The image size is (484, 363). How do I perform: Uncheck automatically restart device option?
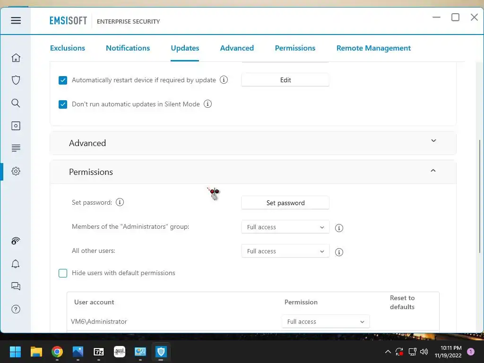[x=63, y=80]
